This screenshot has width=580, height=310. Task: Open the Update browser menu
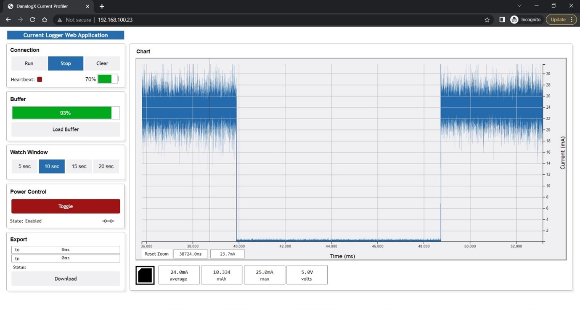(561, 20)
